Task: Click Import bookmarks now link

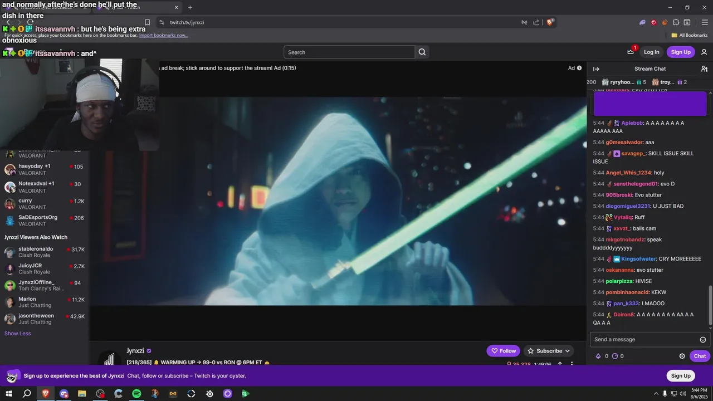Action: click(x=164, y=35)
